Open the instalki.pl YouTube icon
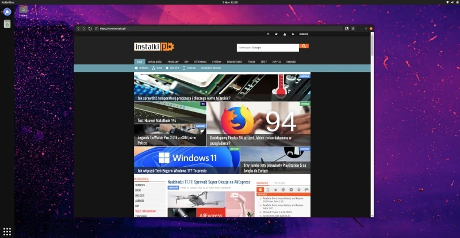 [285, 34]
